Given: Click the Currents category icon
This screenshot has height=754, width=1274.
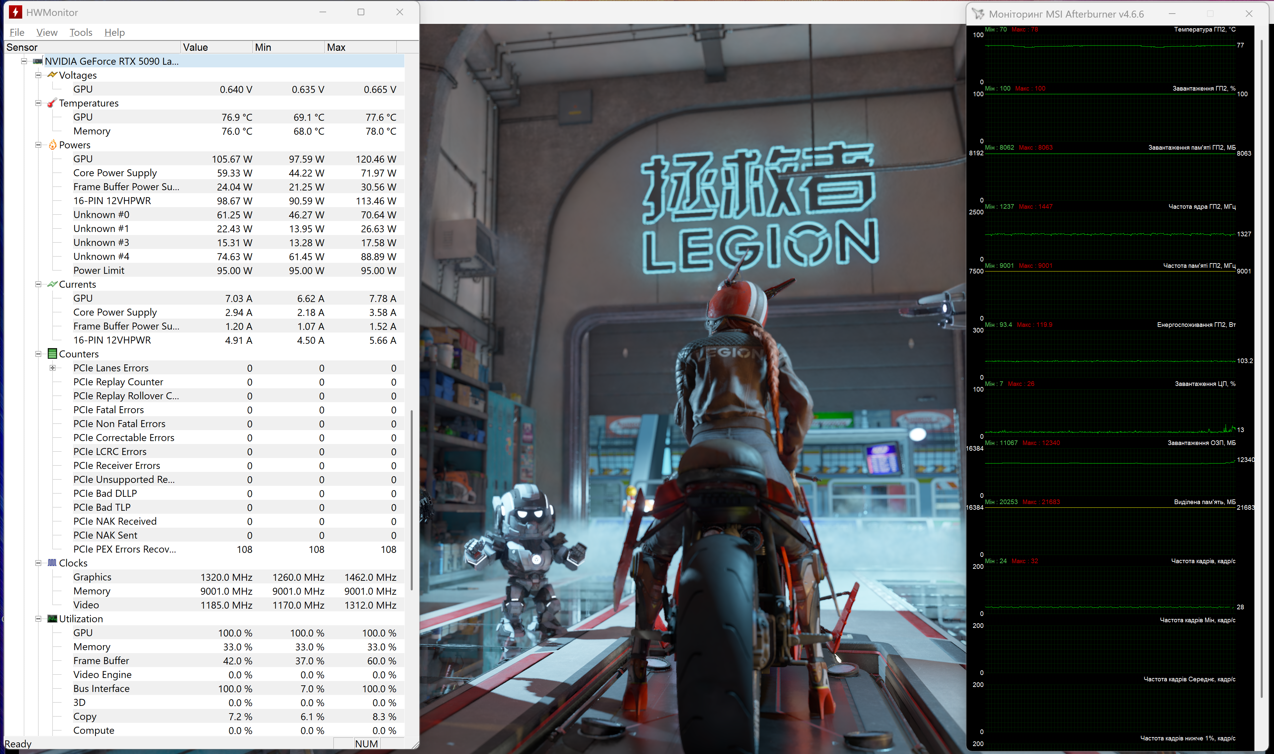Looking at the screenshot, I should 52,284.
